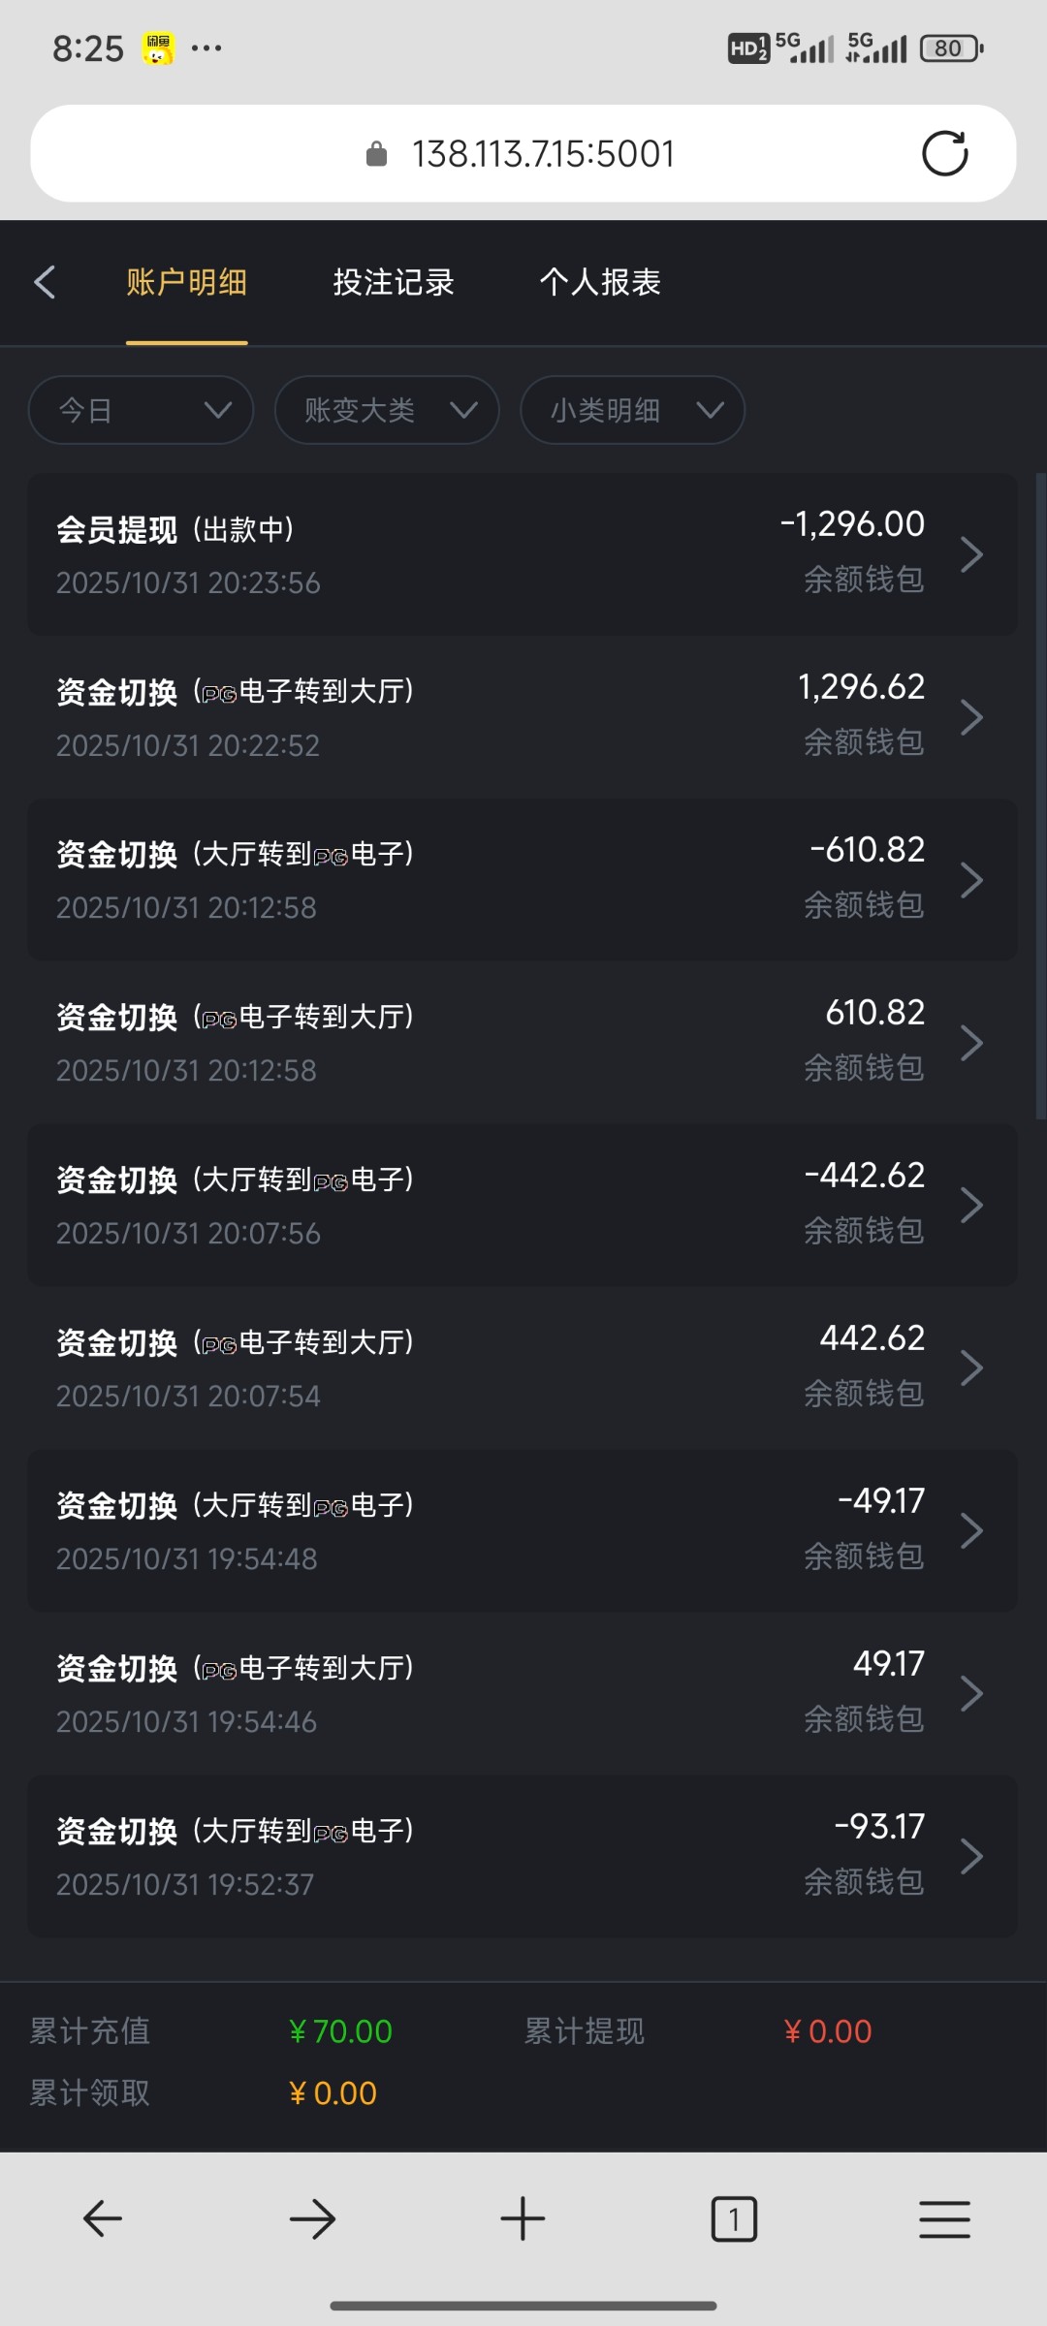Open the tab switcher icon

pyautogui.click(x=734, y=2218)
